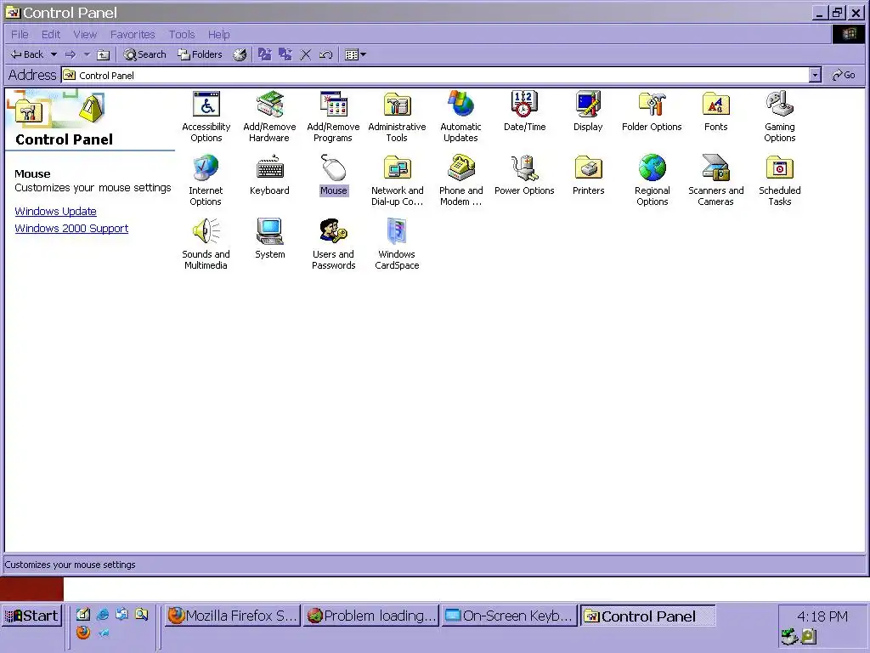Select the Keyboard icon
The height and width of the screenshot is (653, 870).
click(x=269, y=168)
